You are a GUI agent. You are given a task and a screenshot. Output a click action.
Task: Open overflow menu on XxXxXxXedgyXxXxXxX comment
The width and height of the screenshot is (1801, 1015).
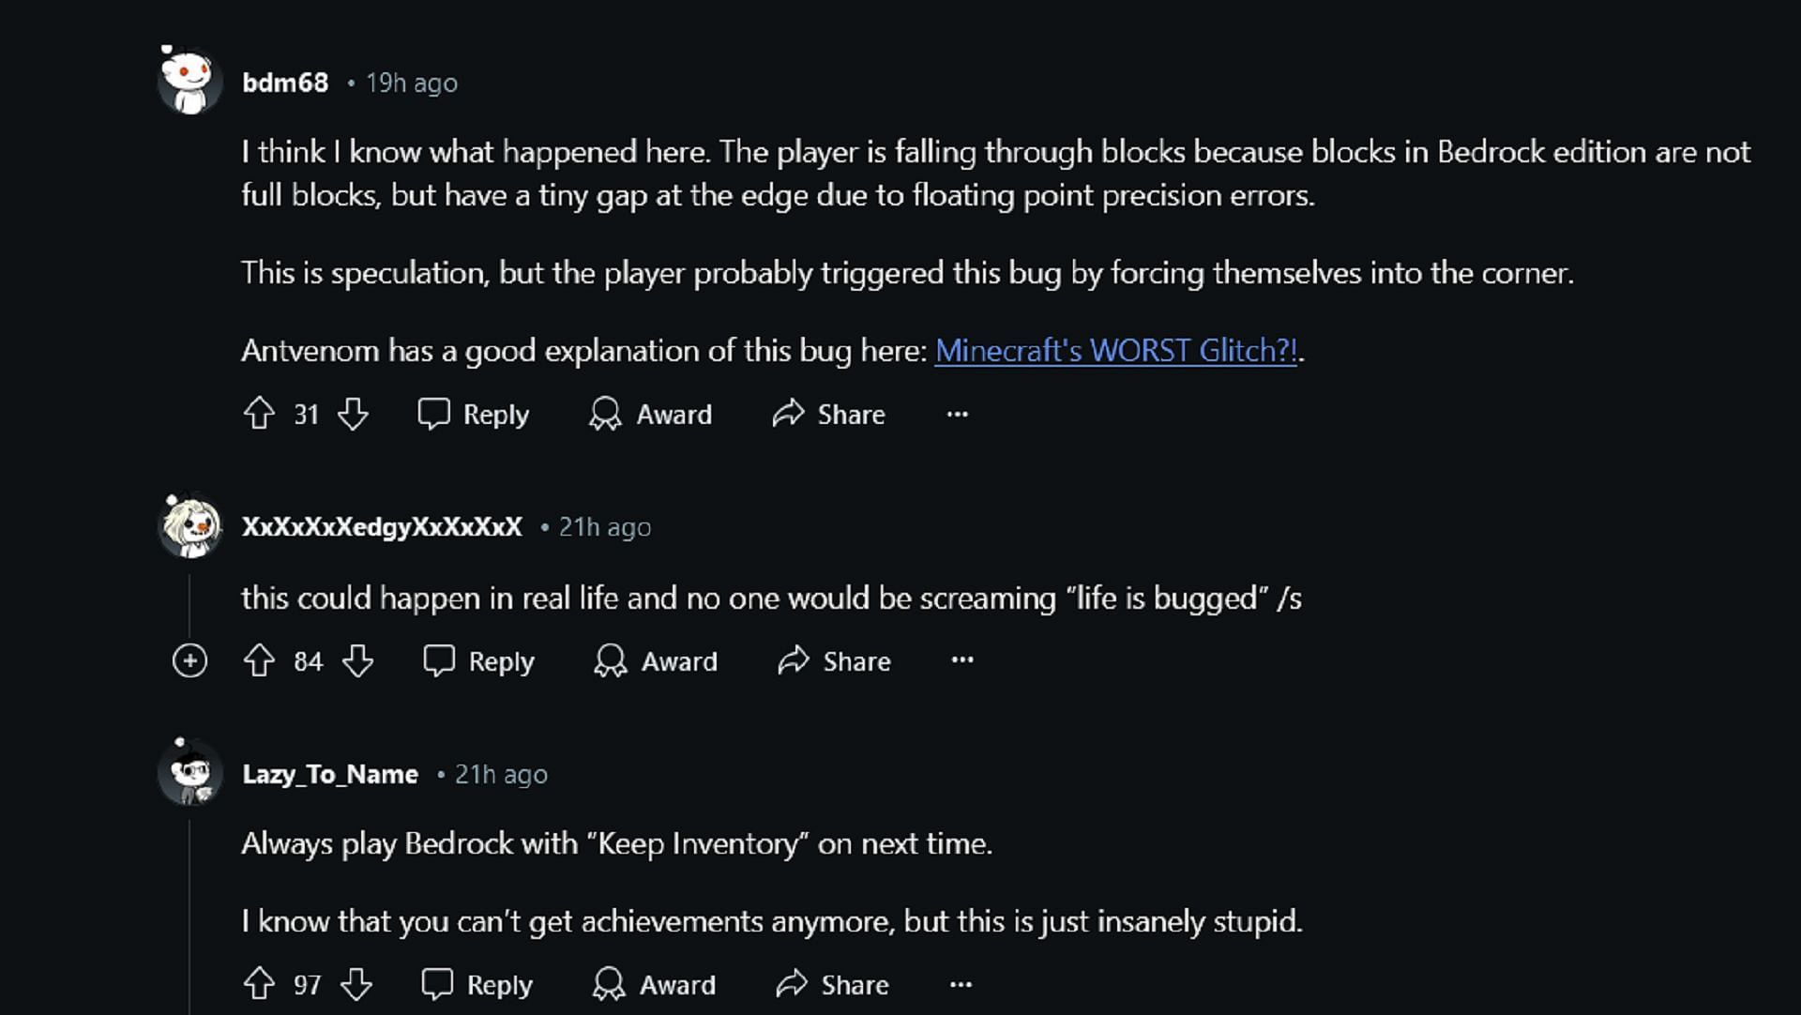[x=962, y=659]
